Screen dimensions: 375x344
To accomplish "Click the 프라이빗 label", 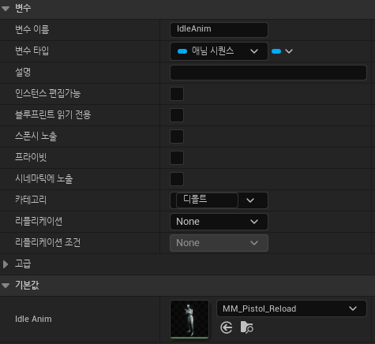I will click(31, 157).
